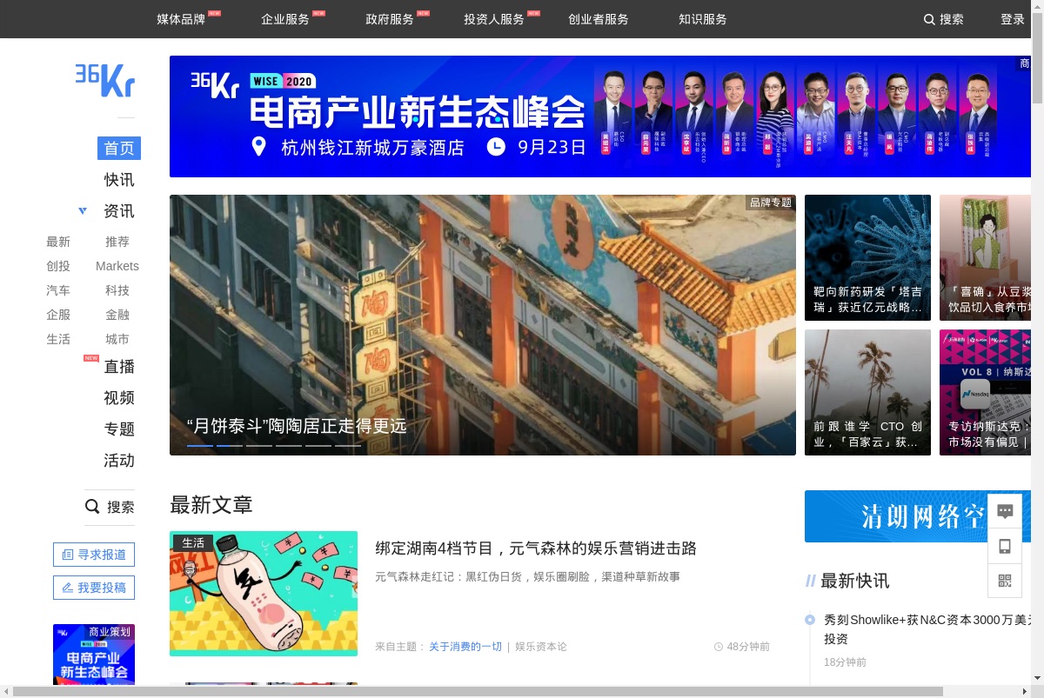Open 企业服务 in top navigation
The height and width of the screenshot is (698, 1044).
pos(285,19)
